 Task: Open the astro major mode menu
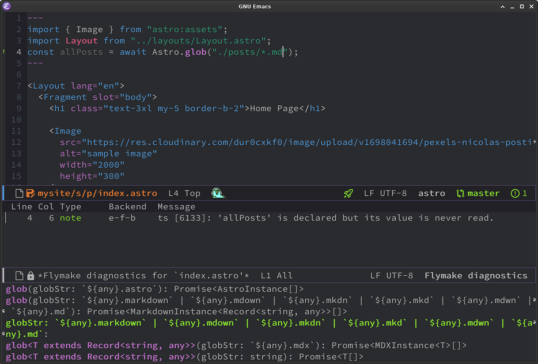coord(431,193)
